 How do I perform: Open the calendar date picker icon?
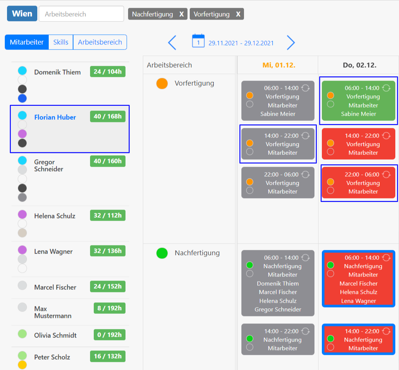pyautogui.click(x=198, y=41)
